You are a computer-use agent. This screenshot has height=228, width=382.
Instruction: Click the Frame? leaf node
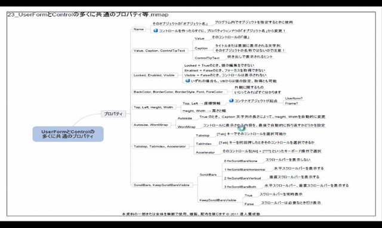(292, 103)
